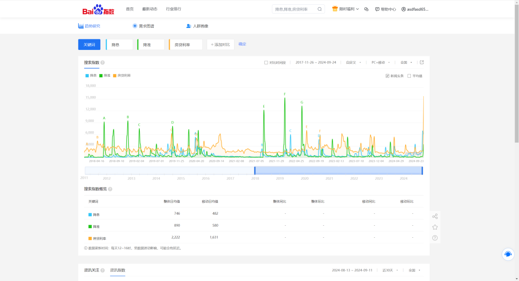Open the Baidu Index logo homepage
Screen dimensions: 519x281
(99, 10)
